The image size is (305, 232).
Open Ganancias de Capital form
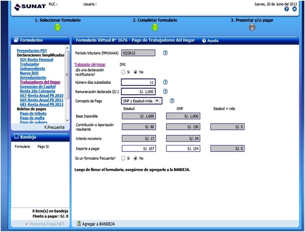pyautogui.click(x=38, y=87)
